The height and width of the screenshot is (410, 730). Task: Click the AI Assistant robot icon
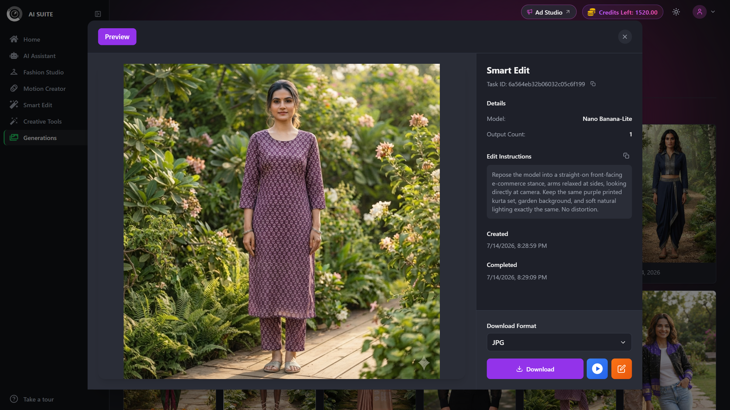(x=14, y=56)
